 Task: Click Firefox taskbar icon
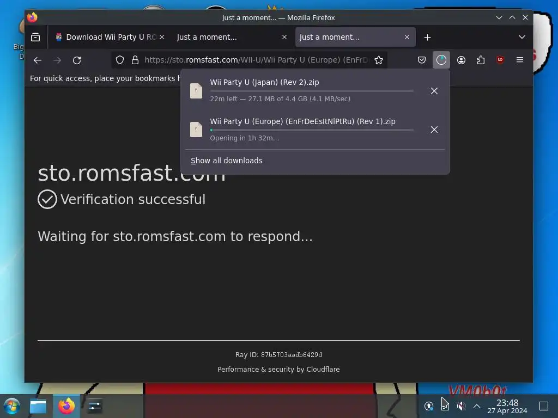(x=66, y=406)
